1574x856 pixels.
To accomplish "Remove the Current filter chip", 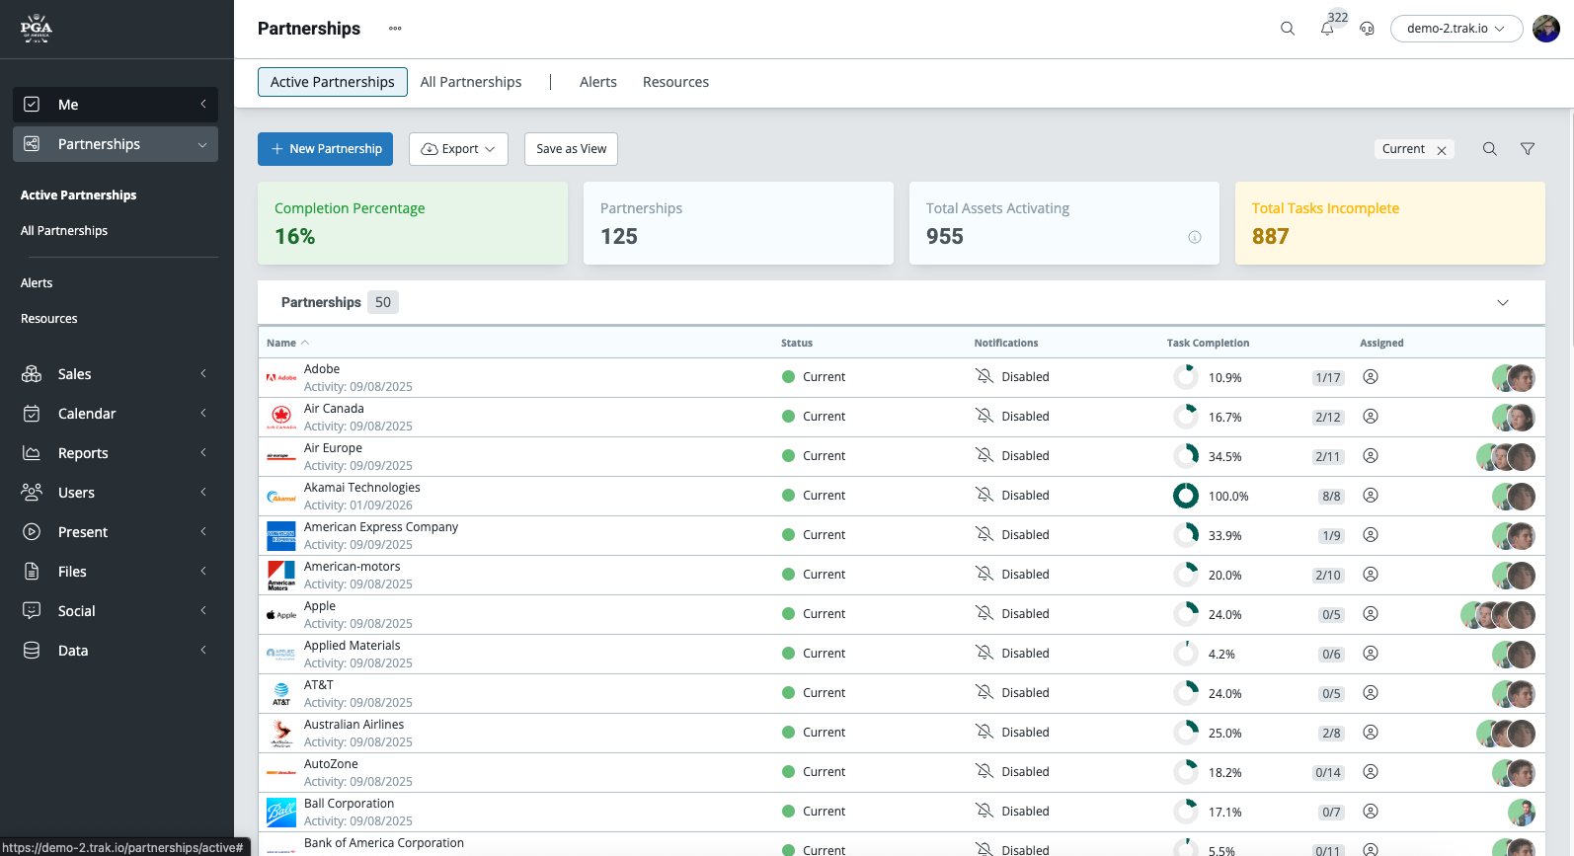I will point(1442,150).
